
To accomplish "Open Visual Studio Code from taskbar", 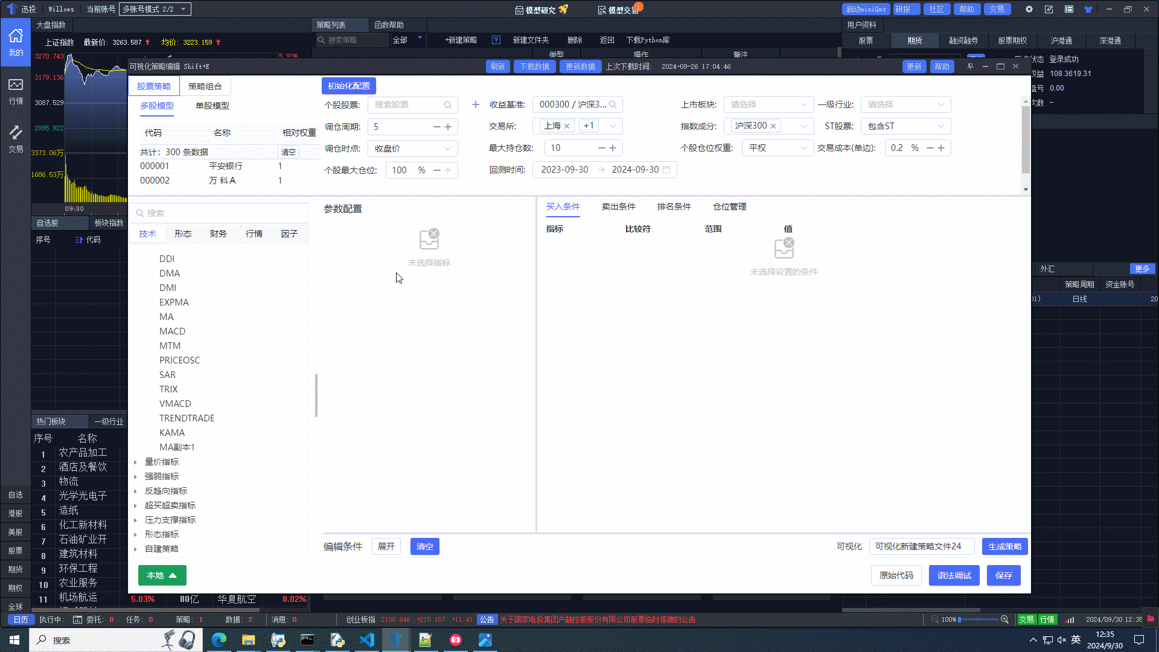I will click(x=367, y=640).
